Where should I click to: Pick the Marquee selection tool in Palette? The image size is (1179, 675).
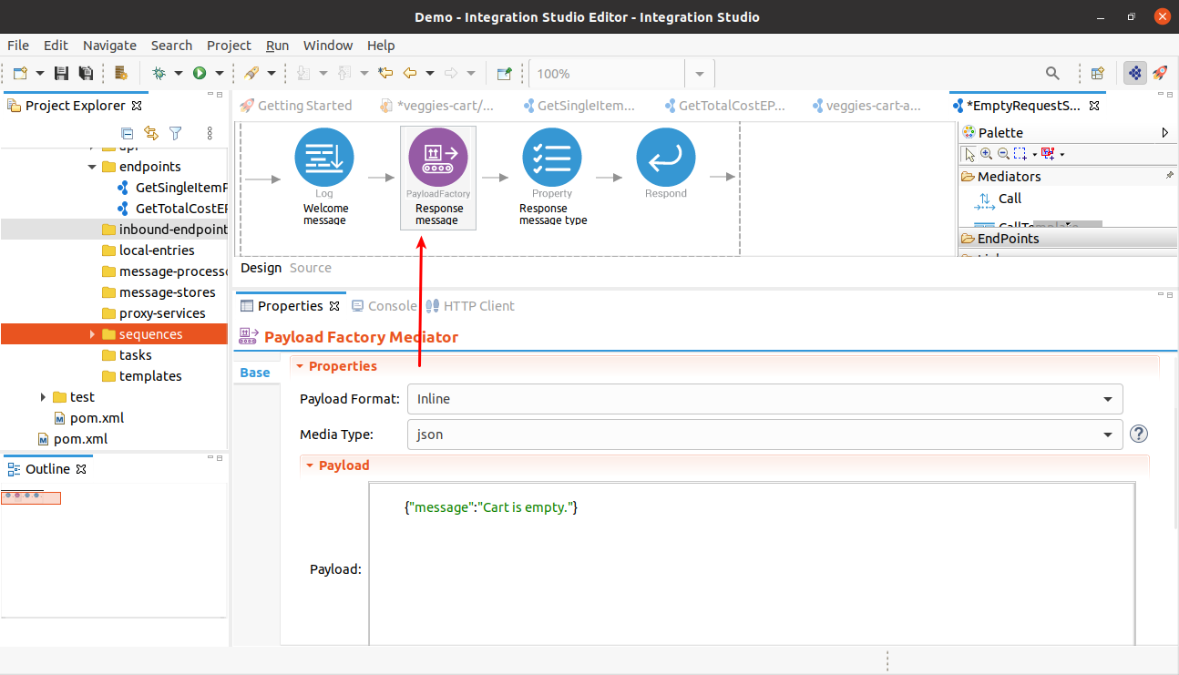[1020, 154]
